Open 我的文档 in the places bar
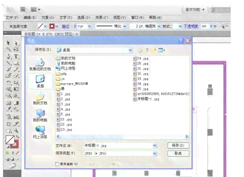The width and height of the screenshot is (244, 177). pyautogui.click(x=40, y=98)
